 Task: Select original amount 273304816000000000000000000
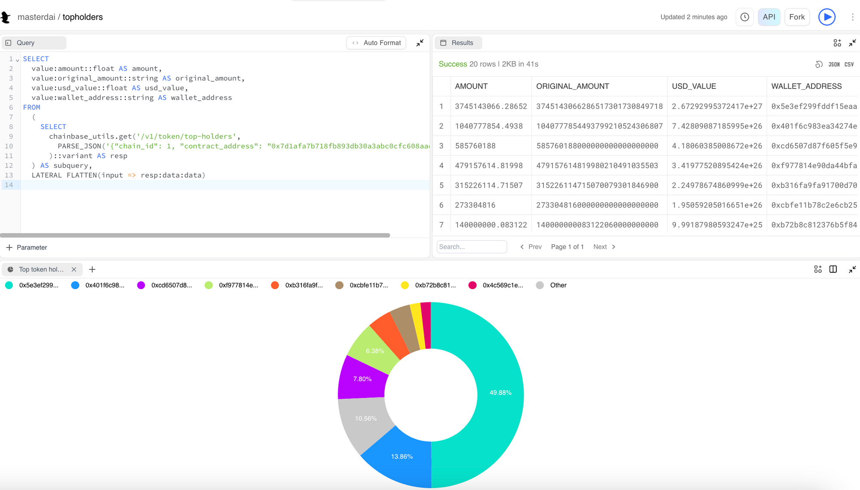(599, 205)
